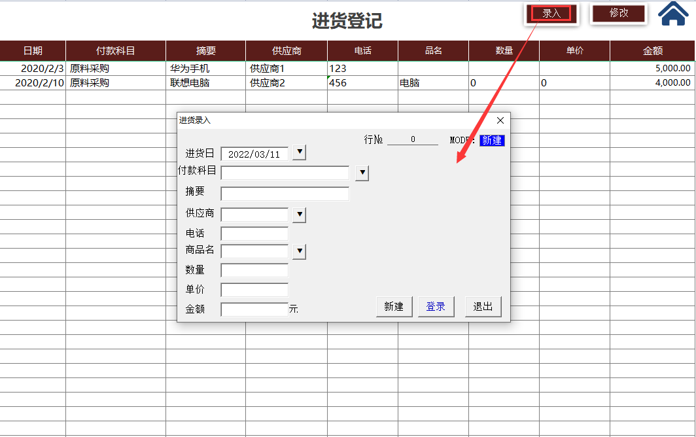The width and height of the screenshot is (696, 437).
Task: Click the 行№ number field
Action: (412, 139)
